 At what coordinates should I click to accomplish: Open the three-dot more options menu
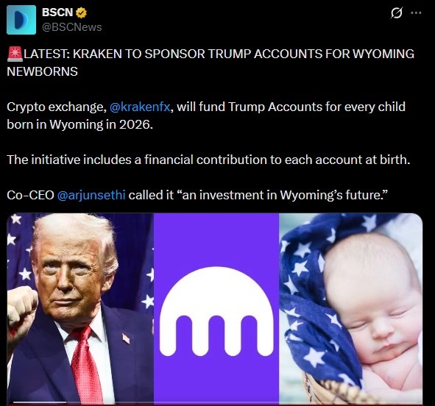[416, 13]
